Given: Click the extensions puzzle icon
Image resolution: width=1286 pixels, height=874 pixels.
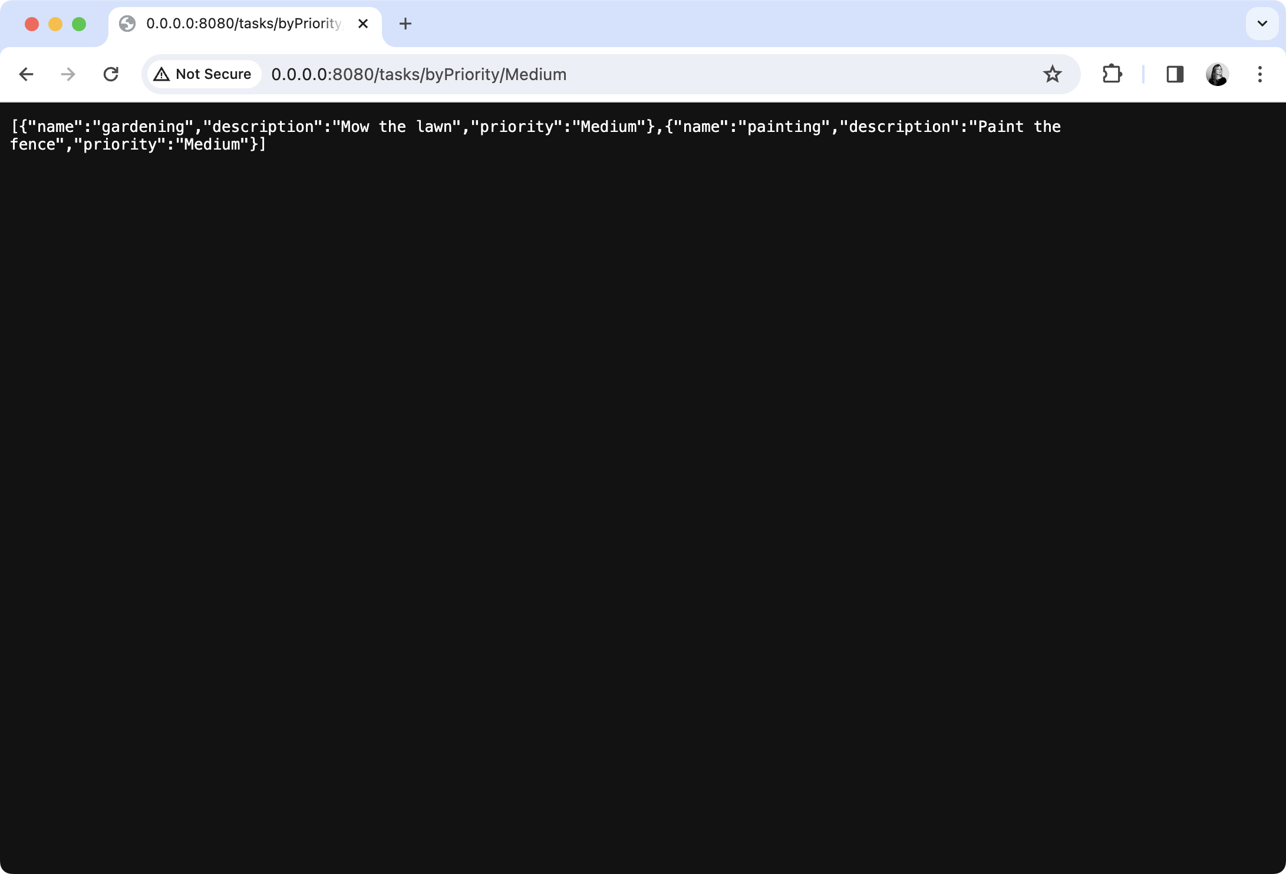Looking at the screenshot, I should pos(1112,74).
